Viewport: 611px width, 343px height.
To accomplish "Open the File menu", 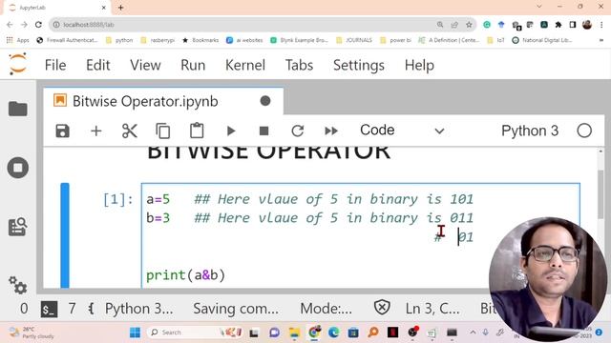I will [55, 65].
